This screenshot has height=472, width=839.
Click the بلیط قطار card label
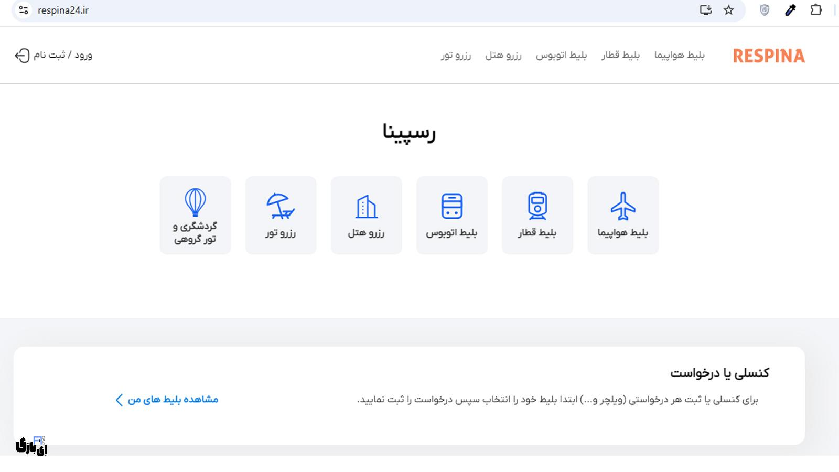coord(537,233)
